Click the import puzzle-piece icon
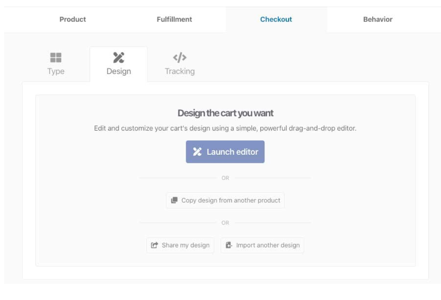This screenshot has height=300, width=441. point(229,245)
